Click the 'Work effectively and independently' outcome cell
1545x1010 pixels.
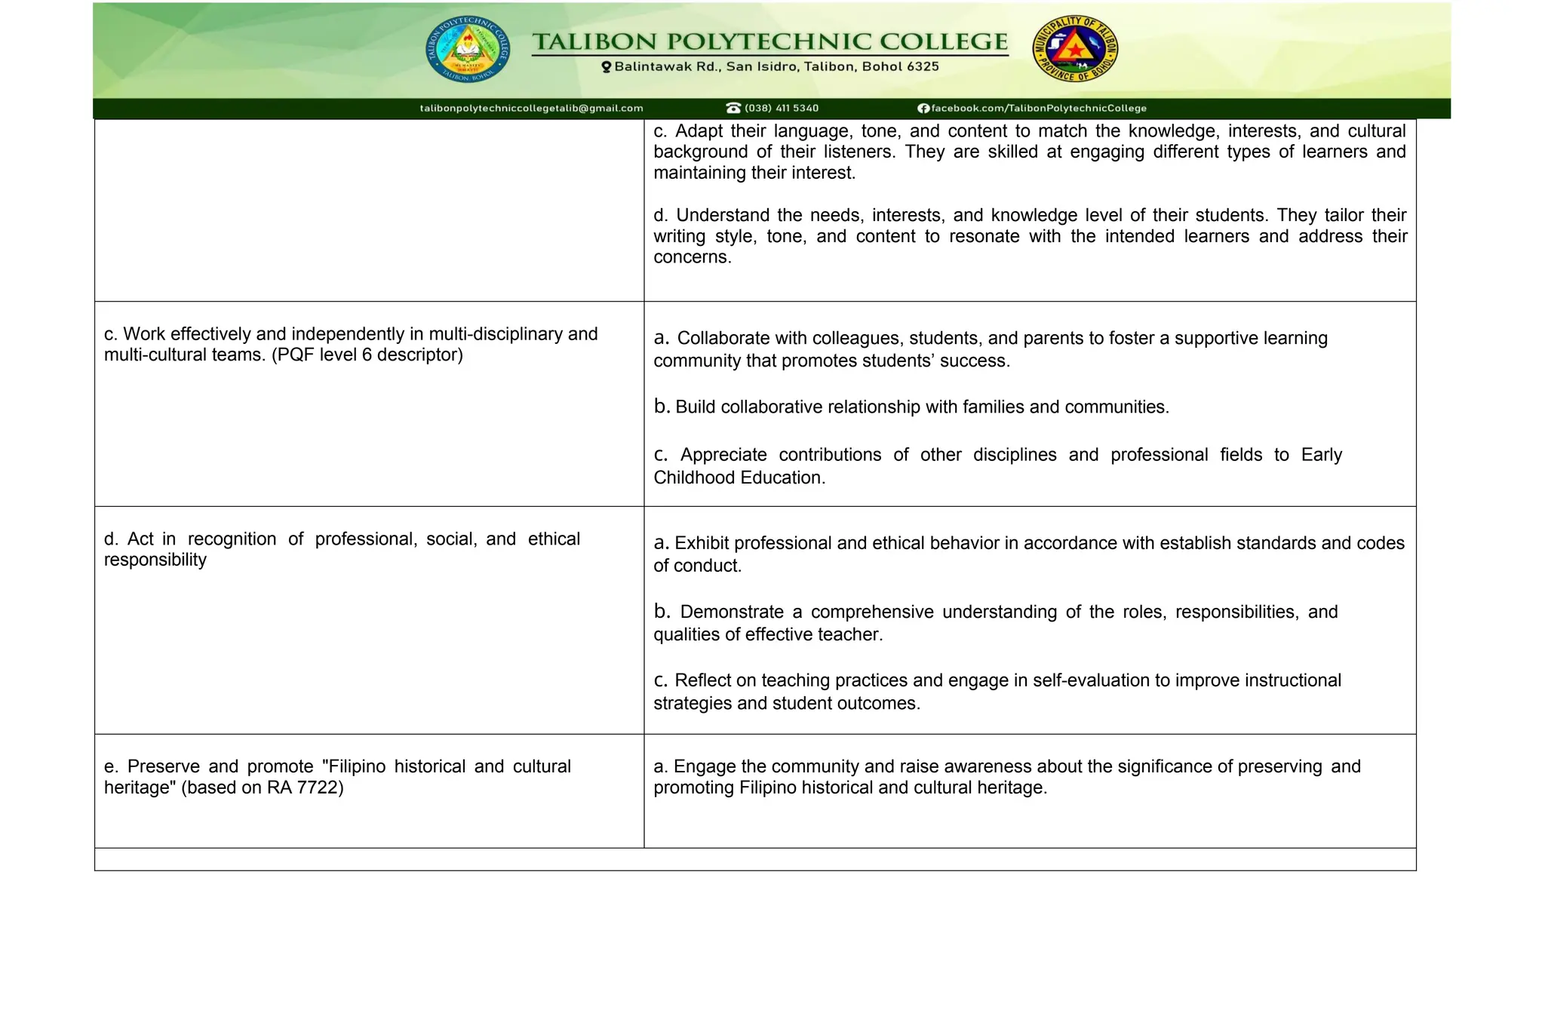tap(351, 344)
